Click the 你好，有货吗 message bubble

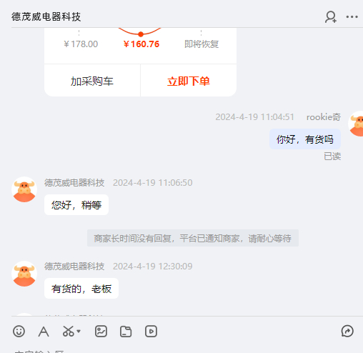[305, 139]
